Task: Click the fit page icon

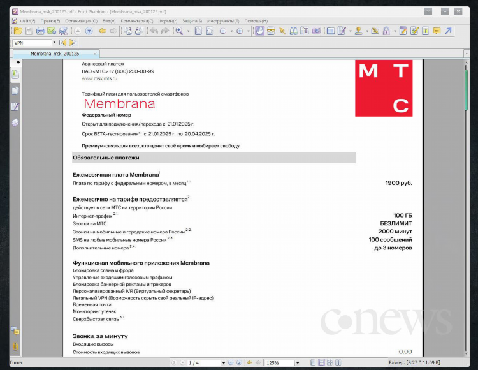Action: (198, 31)
